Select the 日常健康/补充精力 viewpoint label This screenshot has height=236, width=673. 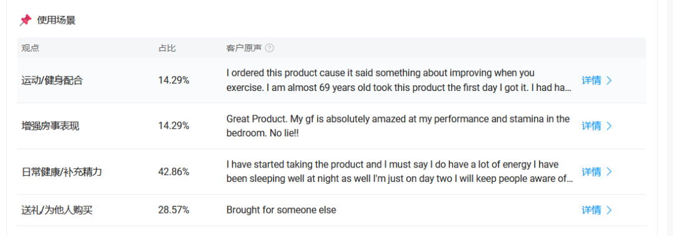click(x=62, y=172)
